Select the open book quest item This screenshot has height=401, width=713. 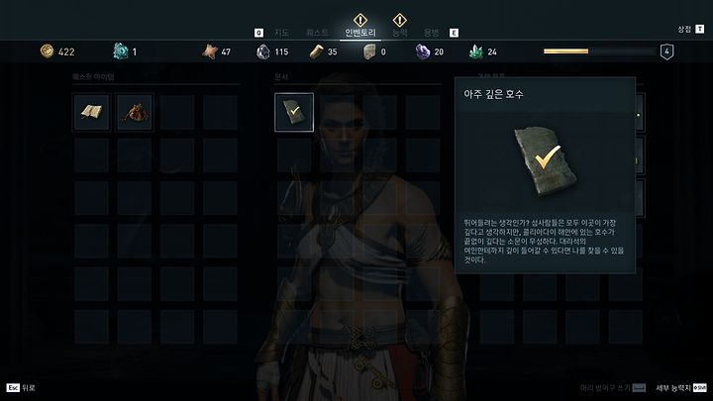91,112
